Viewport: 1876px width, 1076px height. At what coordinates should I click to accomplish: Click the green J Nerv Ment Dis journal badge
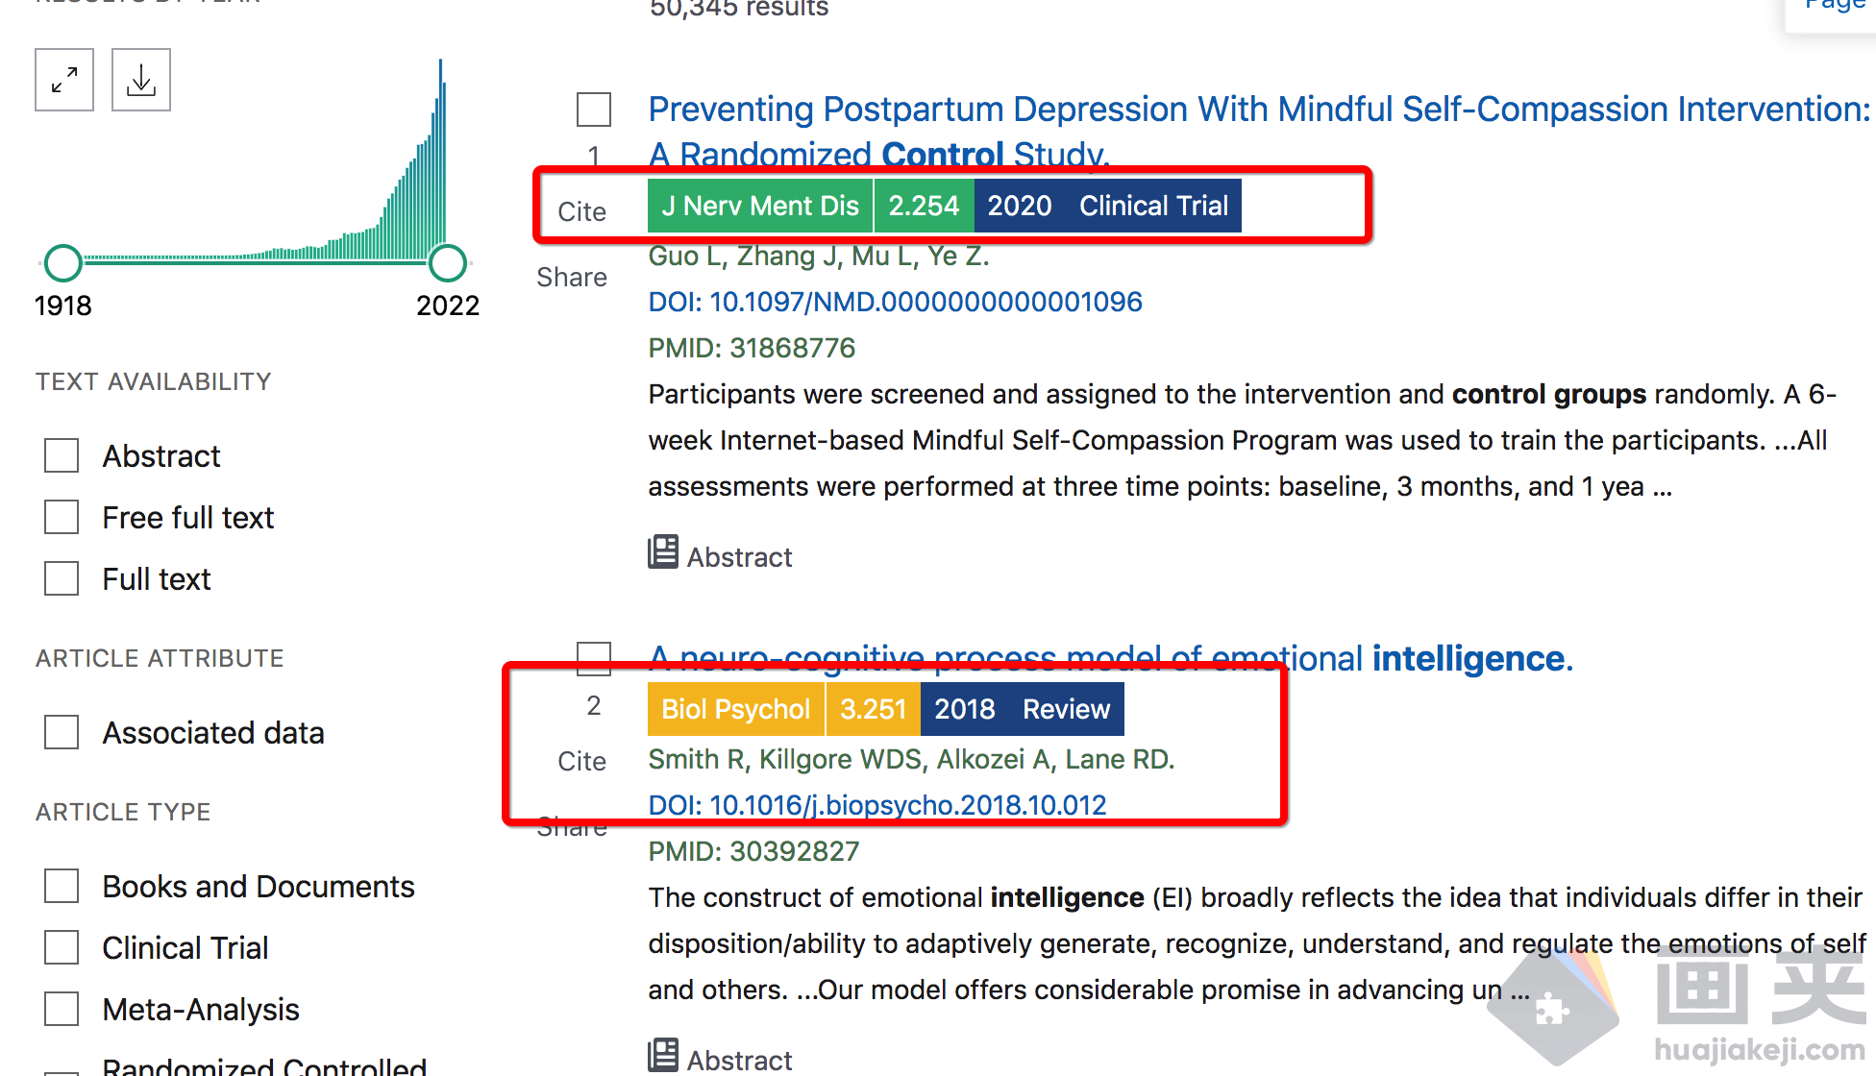click(x=758, y=205)
